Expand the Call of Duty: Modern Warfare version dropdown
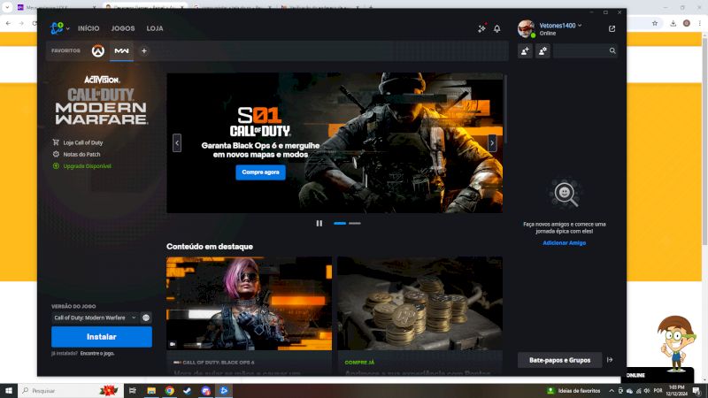Screen dimensions: 708x398 [x=95, y=318]
